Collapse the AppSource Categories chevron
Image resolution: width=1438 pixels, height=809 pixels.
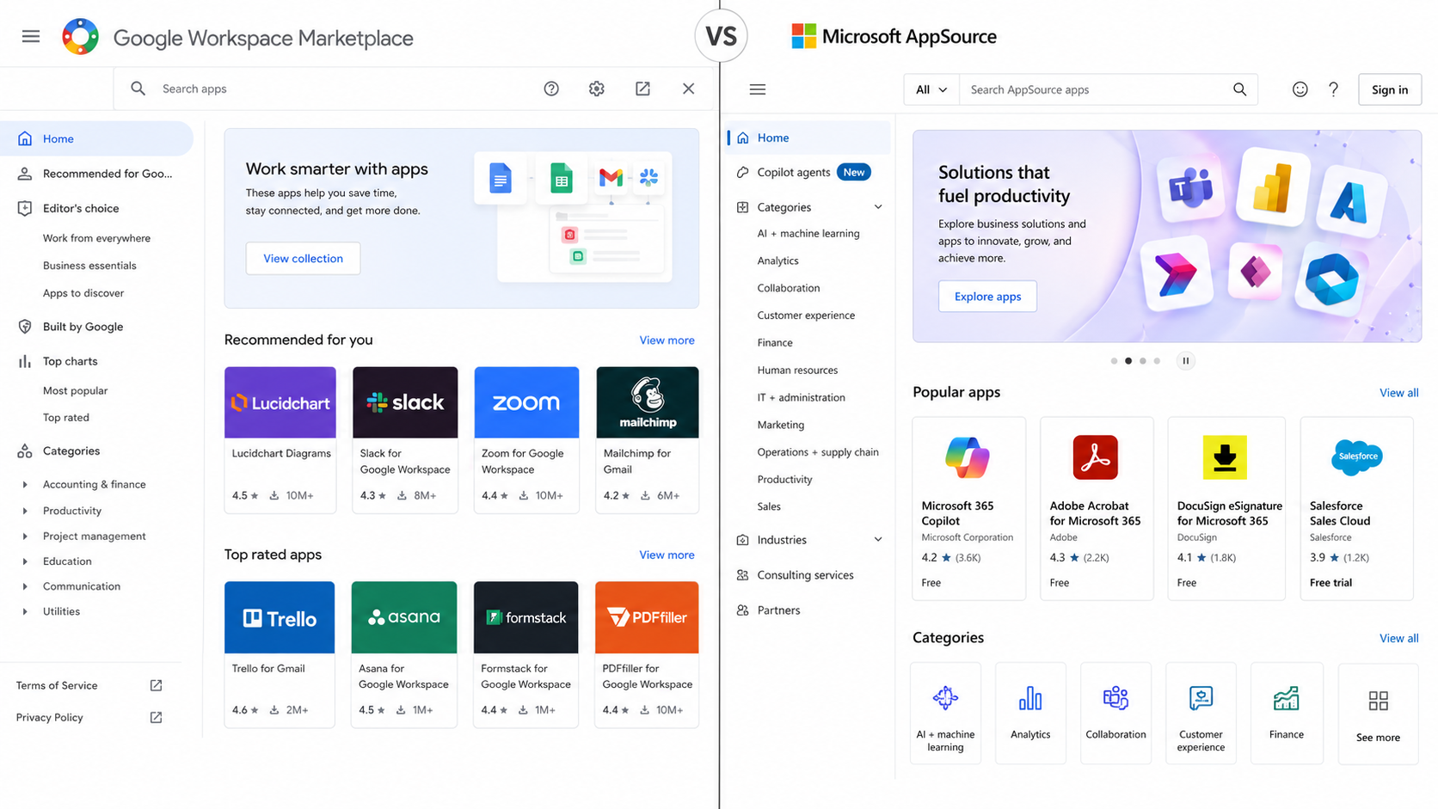[x=878, y=207]
